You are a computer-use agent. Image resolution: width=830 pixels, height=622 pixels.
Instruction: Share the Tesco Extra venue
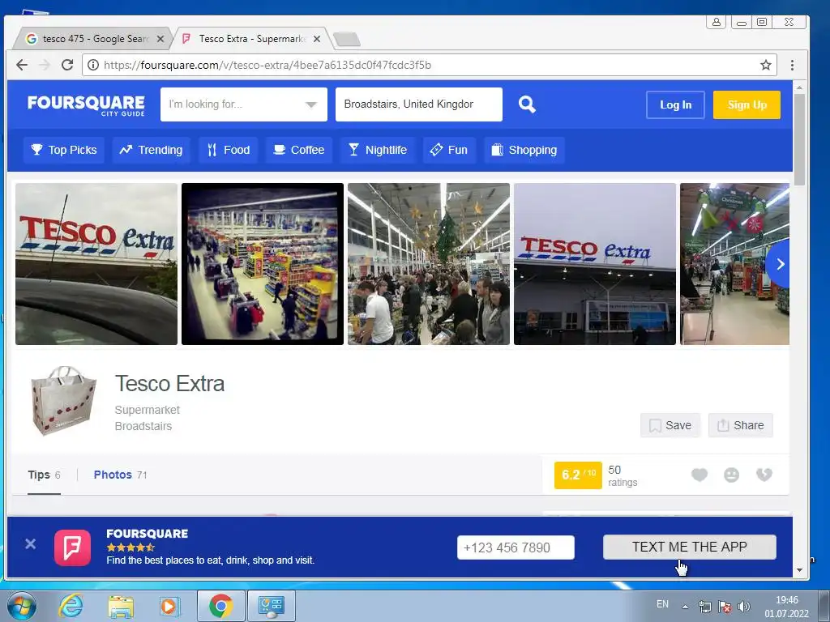pos(741,425)
